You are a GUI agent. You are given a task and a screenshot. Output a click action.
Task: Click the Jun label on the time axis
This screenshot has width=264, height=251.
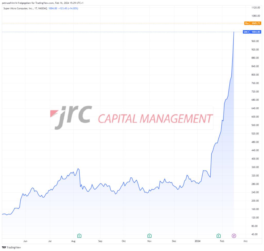[x=25, y=241]
